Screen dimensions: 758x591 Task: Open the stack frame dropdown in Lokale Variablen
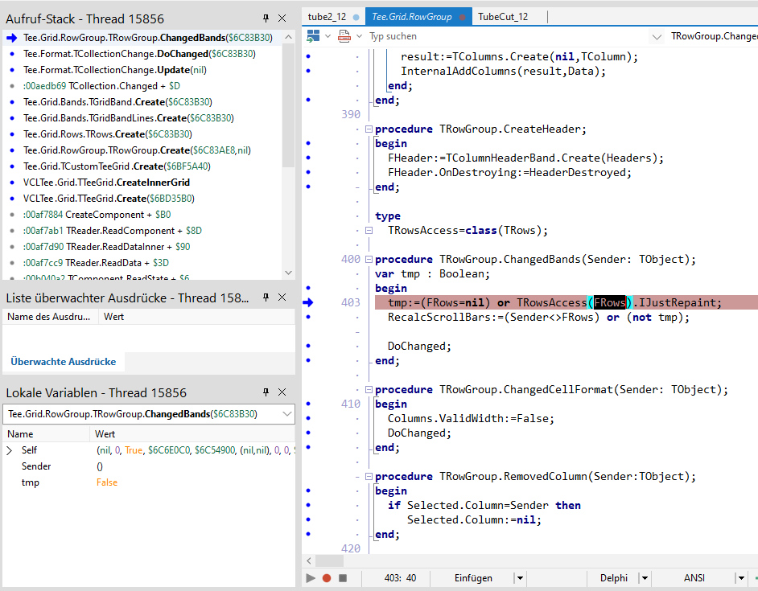(x=286, y=414)
